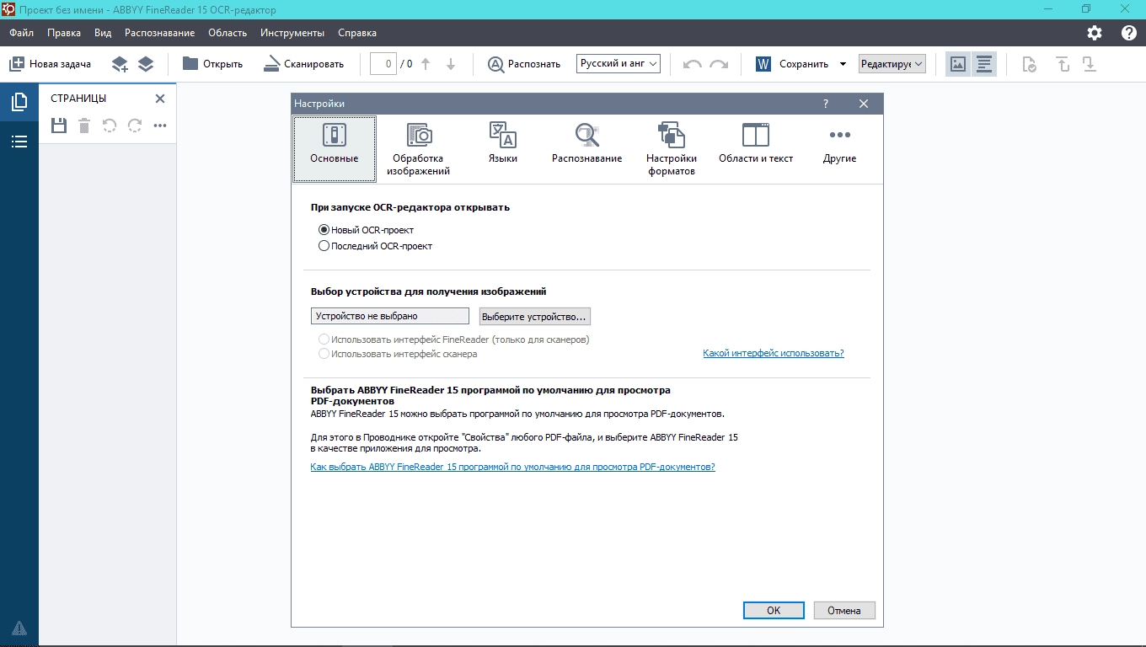Click the stacked layers icon in toolbar
The width and height of the screenshot is (1146, 647).
click(146, 64)
